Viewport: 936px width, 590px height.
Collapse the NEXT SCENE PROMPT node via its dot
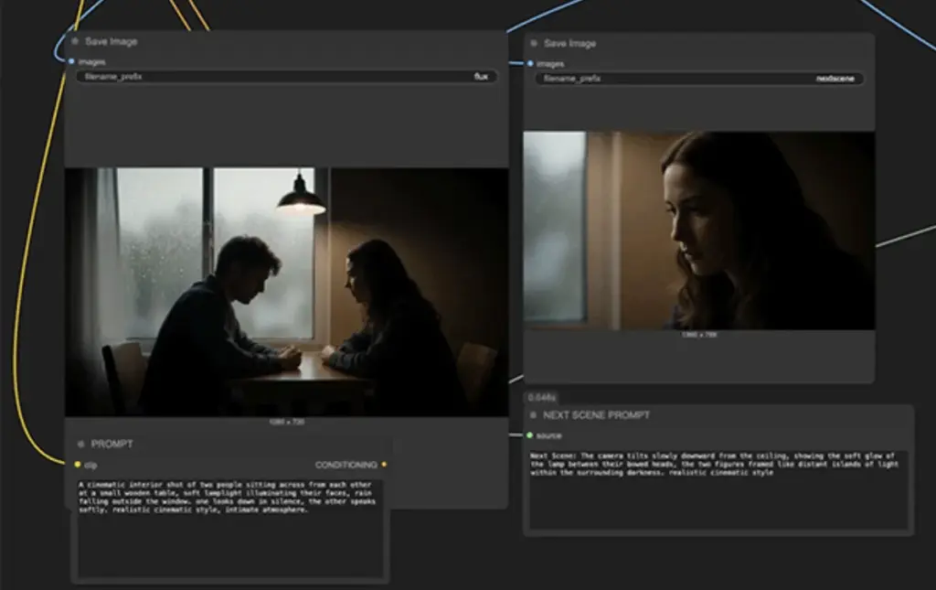[x=534, y=415]
